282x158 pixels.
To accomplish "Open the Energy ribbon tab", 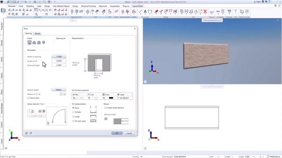I will click(x=75, y=6).
